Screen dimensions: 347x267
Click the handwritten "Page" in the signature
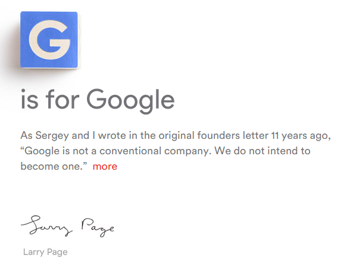tap(98, 227)
